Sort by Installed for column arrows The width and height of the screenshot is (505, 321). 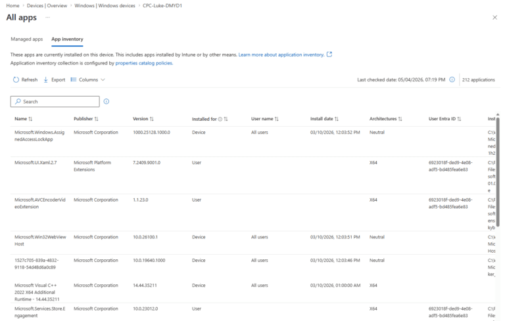click(226, 119)
